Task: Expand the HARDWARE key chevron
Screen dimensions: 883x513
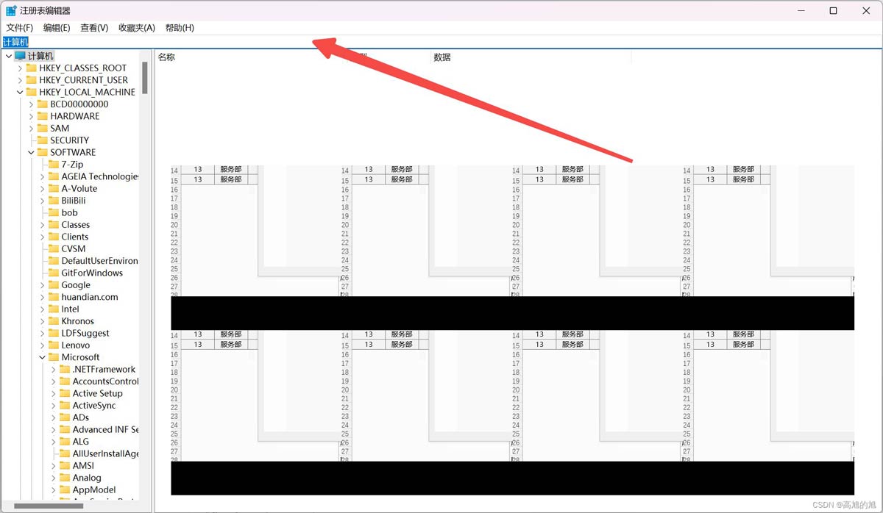Action: coord(31,116)
